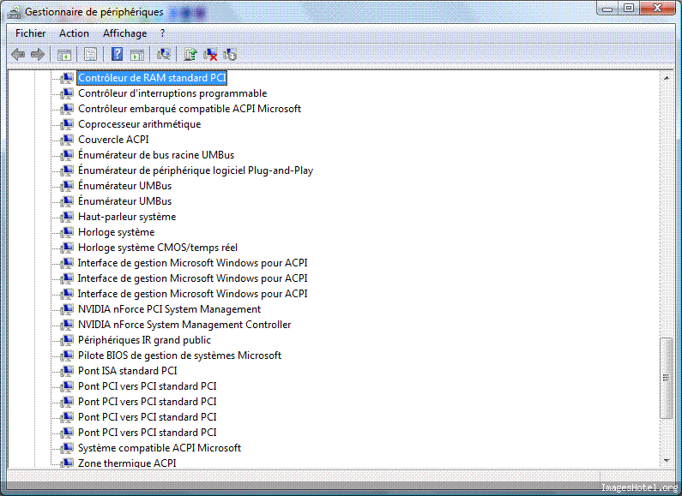682x496 pixels.
Task: Toggle the console tree pane icon
Action: click(x=64, y=55)
